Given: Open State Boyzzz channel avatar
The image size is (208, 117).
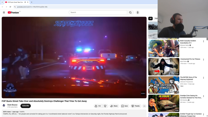Looking at the screenshot, I should [4, 106].
